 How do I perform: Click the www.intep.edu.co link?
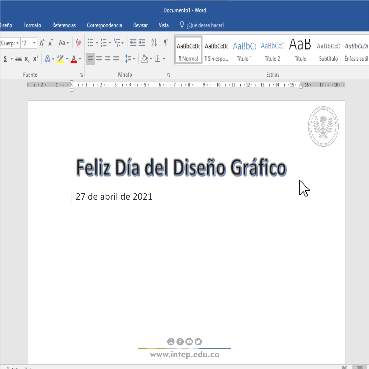click(185, 354)
